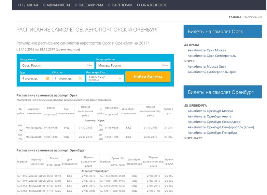Click the Найти билеты button
The height and width of the screenshot is (195, 267).
point(148,77)
